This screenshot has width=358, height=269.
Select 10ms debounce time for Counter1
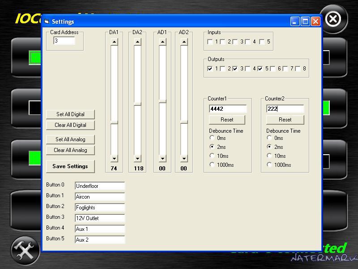coord(212,156)
